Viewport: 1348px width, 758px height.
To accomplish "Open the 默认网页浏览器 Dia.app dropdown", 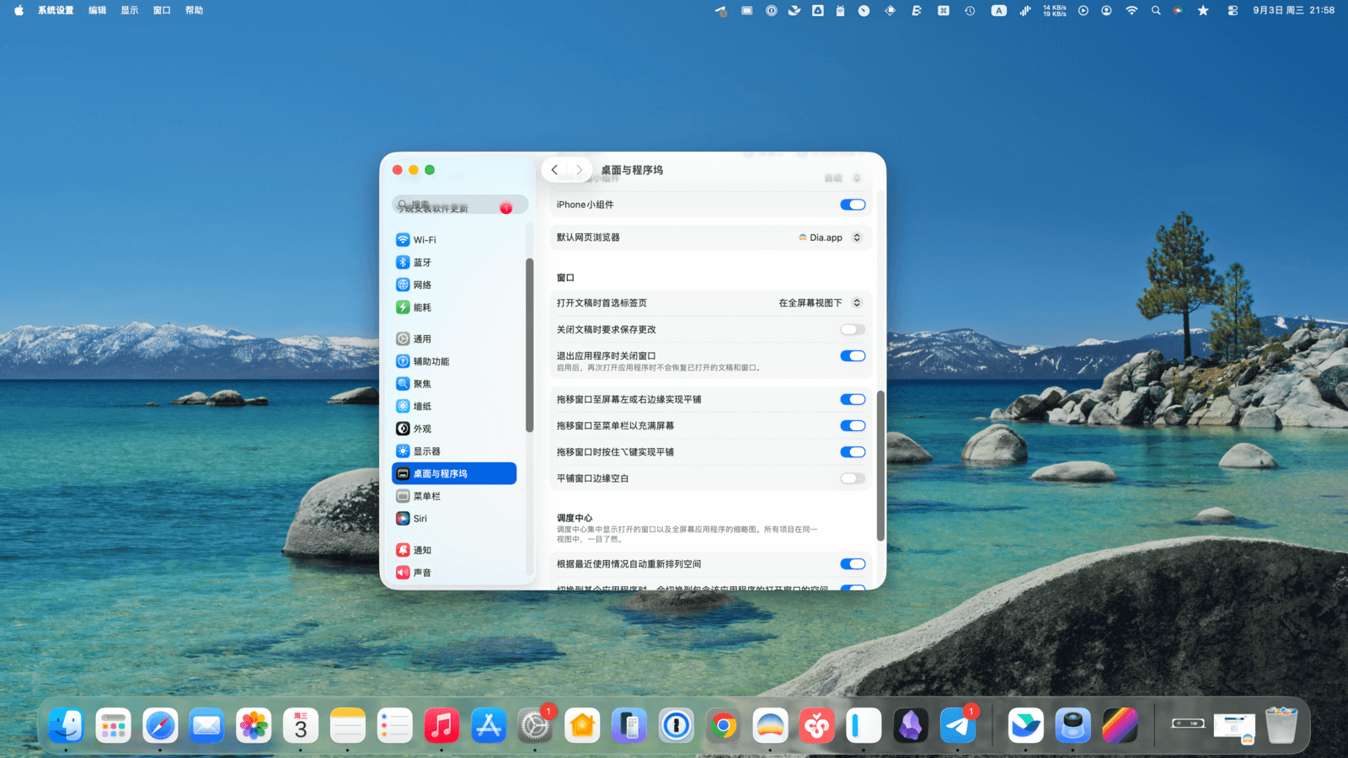I will tap(830, 238).
